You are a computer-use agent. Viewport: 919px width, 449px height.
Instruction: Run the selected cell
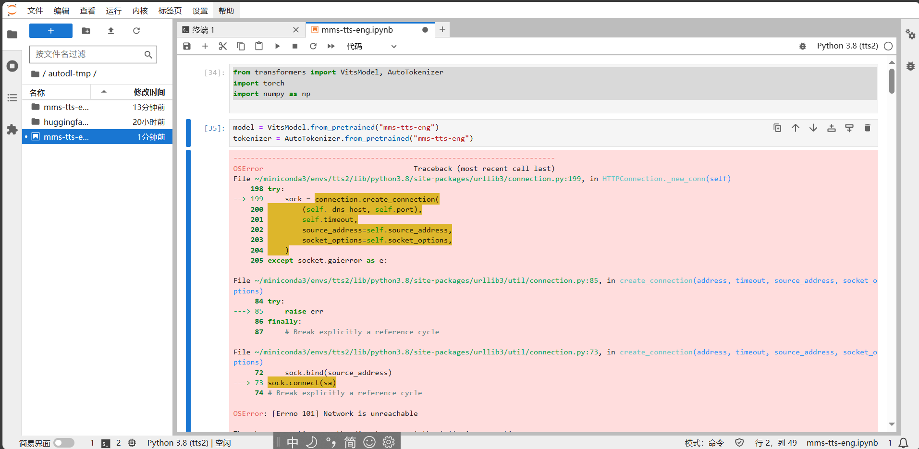coord(277,46)
